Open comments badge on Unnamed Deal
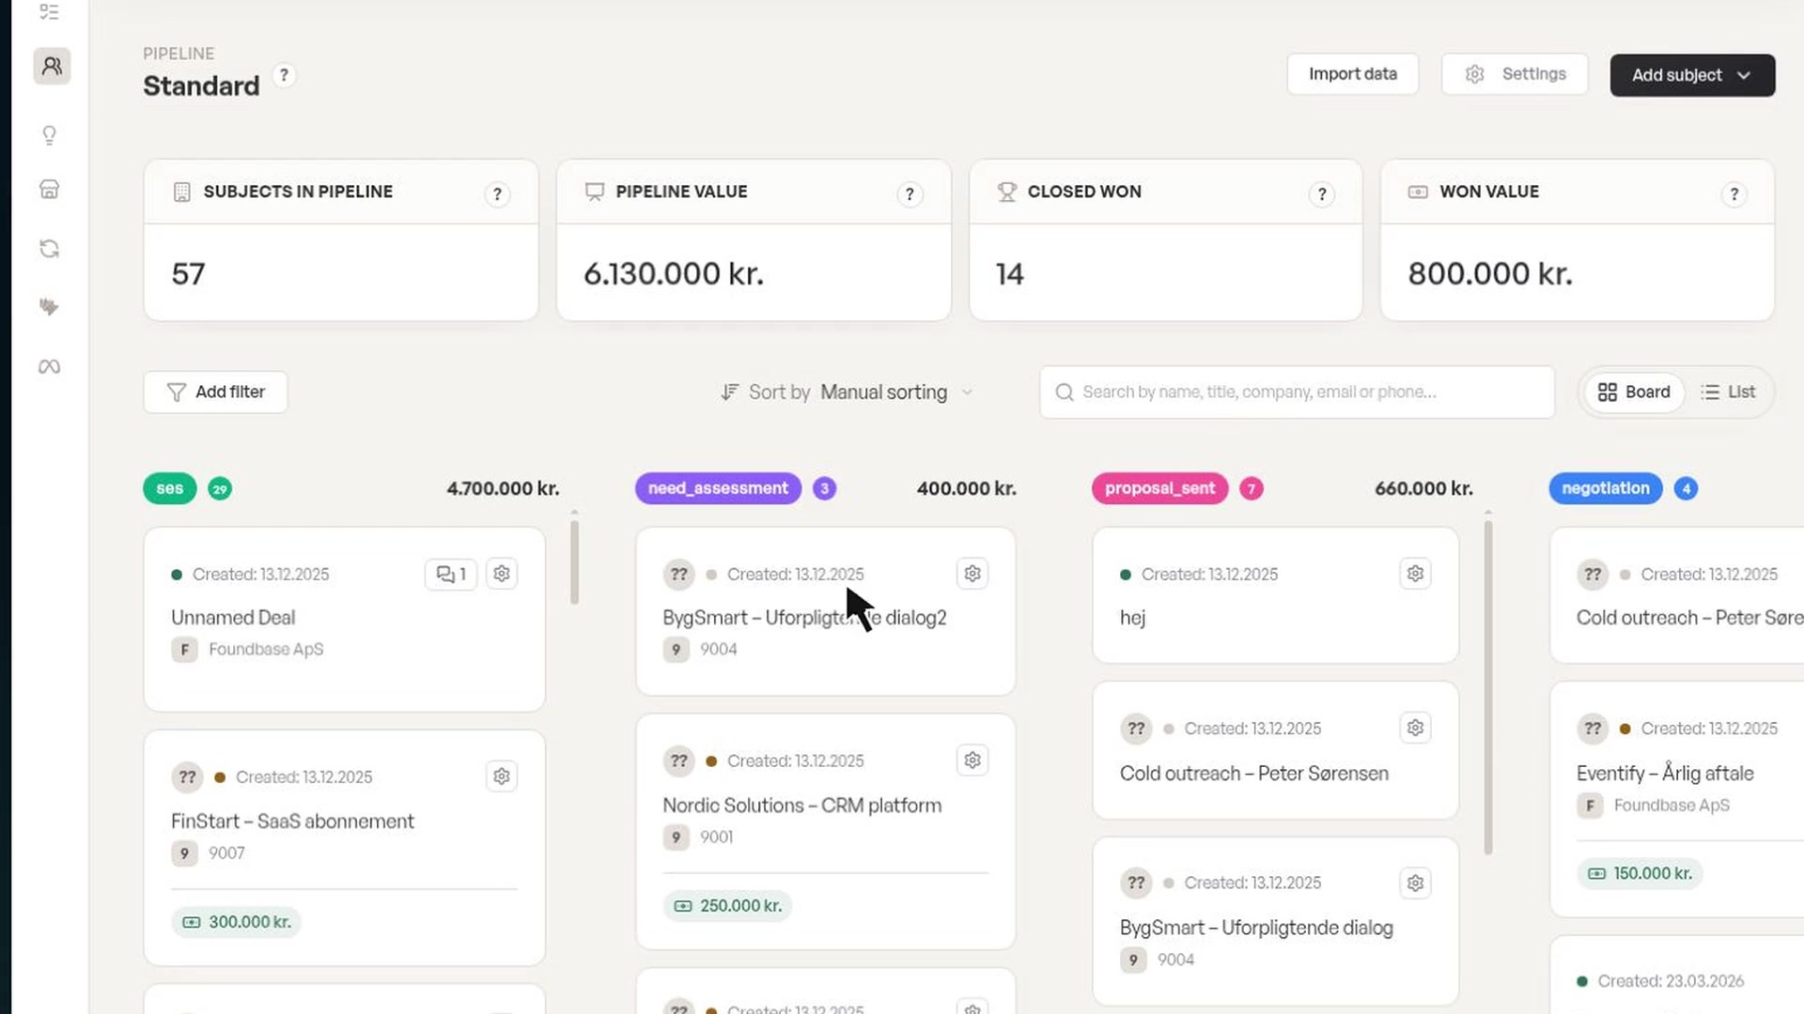Screen dimensions: 1804x1014 (451, 574)
